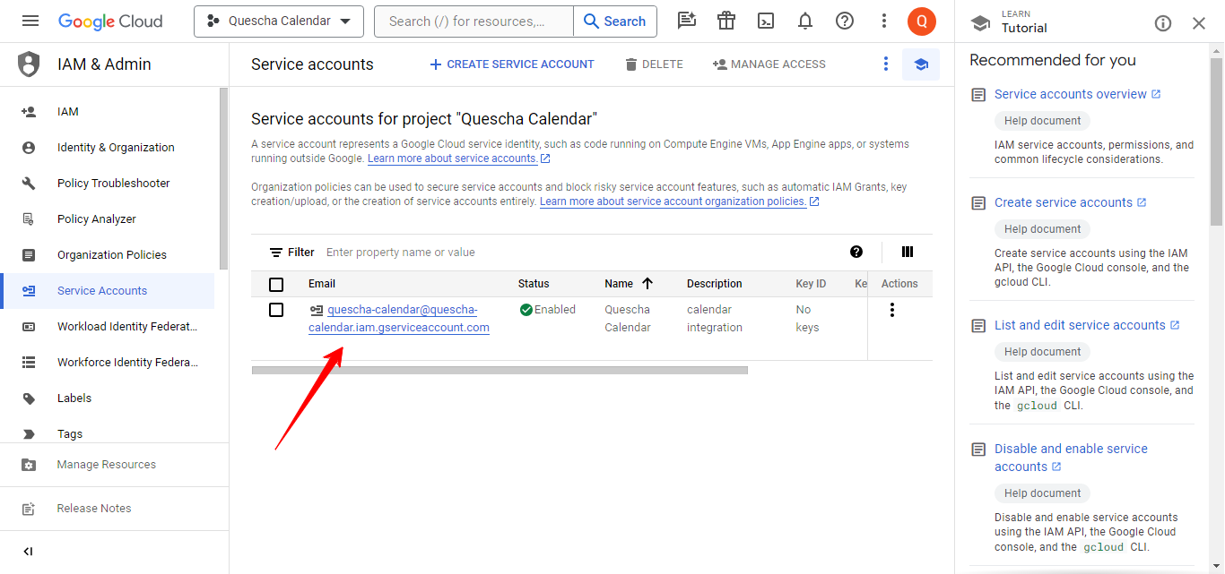
Task: Click the notifications bell icon
Action: (805, 21)
